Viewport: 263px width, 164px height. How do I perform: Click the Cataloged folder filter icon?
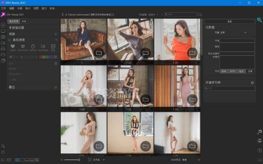(43, 47)
